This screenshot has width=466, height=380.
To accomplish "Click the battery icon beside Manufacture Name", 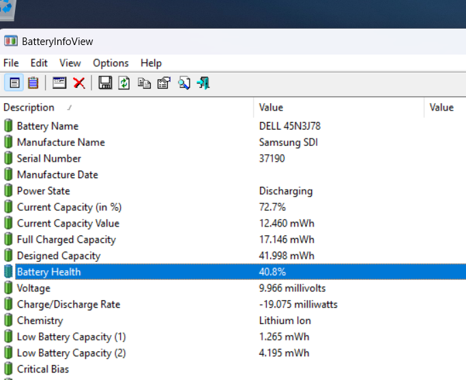I will pos(8,142).
